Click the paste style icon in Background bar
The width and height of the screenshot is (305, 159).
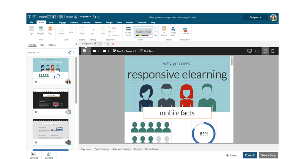click(x=107, y=44)
